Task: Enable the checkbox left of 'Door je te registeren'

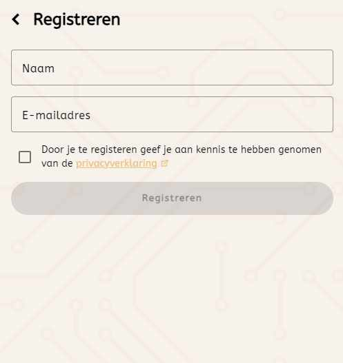Action: pos(25,157)
